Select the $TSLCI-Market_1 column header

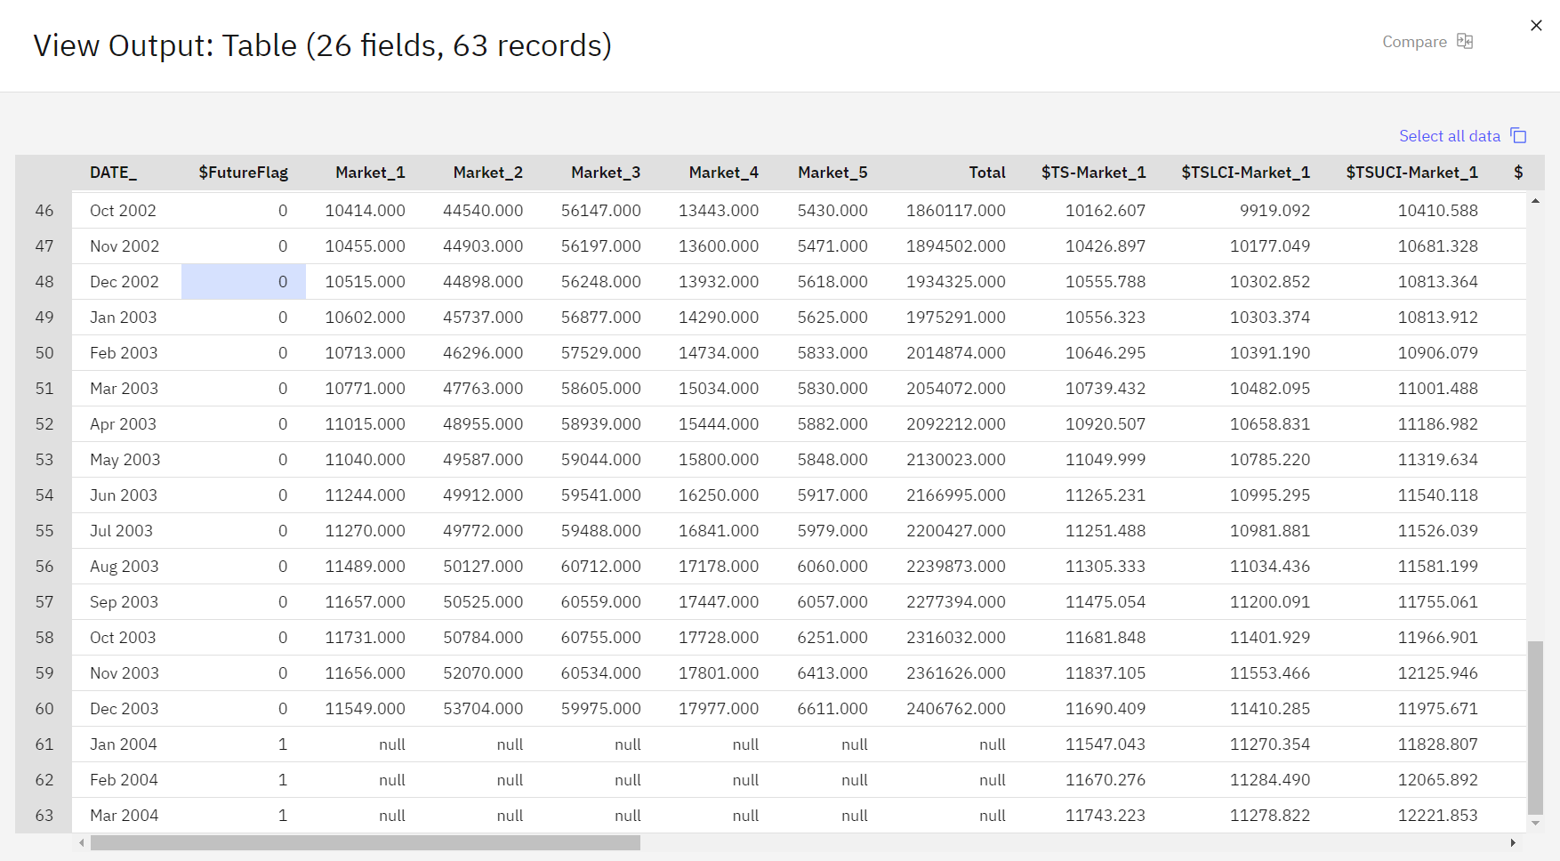pyautogui.click(x=1245, y=173)
